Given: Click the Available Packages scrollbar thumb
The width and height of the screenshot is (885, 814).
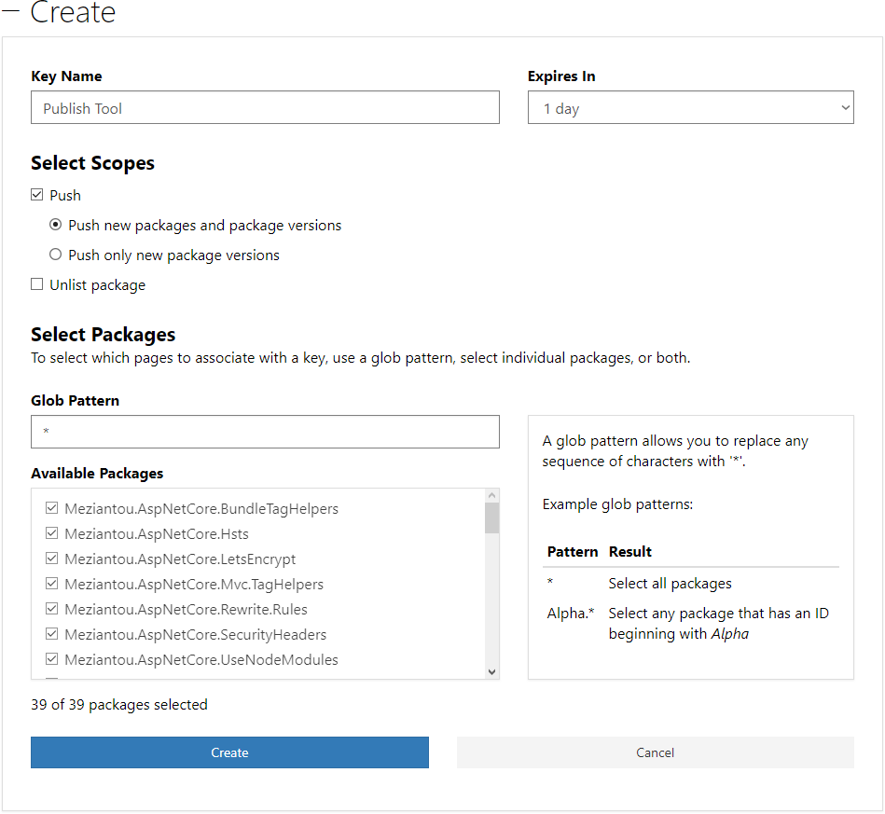Looking at the screenshot, I should 491,517.
